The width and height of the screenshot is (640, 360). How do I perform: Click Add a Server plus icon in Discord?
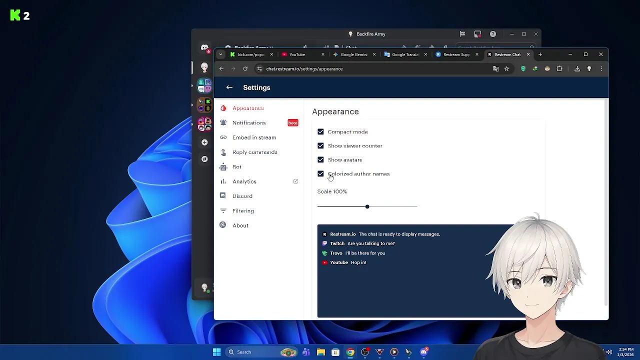pyautogui.click(x=204, y=142)
